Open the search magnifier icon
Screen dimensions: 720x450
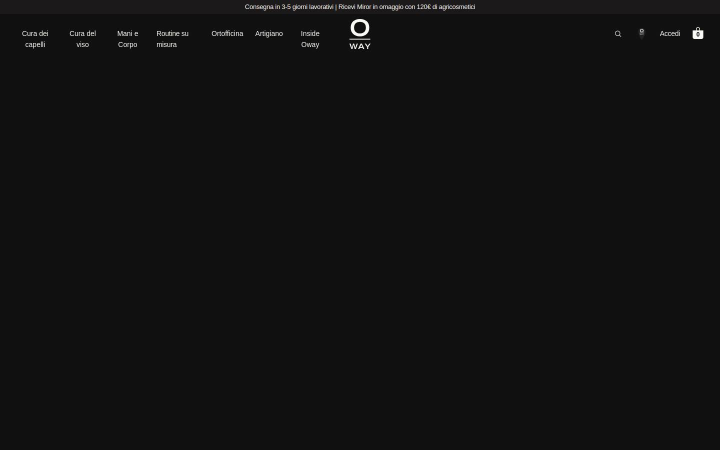[618, 34]
